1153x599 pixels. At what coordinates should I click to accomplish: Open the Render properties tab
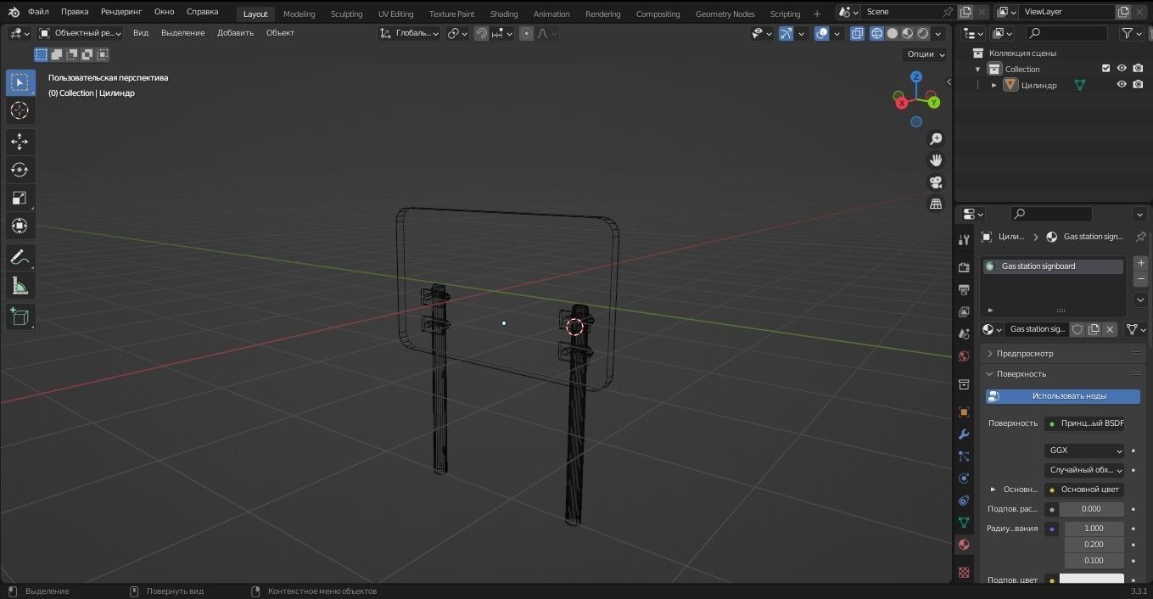pos(964,268)
